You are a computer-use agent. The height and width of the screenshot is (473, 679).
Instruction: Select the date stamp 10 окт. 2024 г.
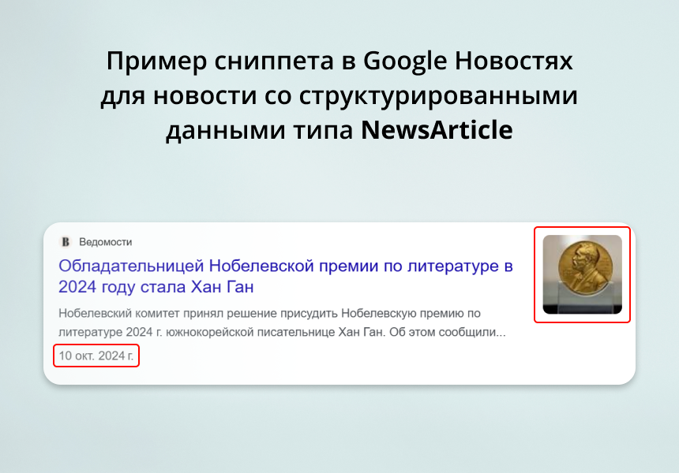tap(96, 356)
